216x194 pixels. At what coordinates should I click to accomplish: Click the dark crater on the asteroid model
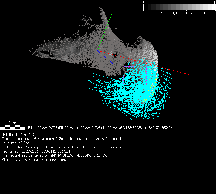[115, 55]
